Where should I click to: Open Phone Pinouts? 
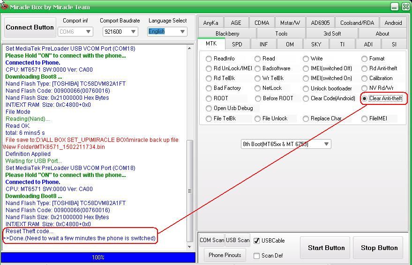pos(225,255)
